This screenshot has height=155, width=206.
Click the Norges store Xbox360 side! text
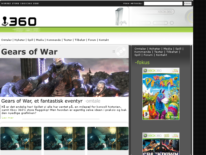tap(20, 3)
